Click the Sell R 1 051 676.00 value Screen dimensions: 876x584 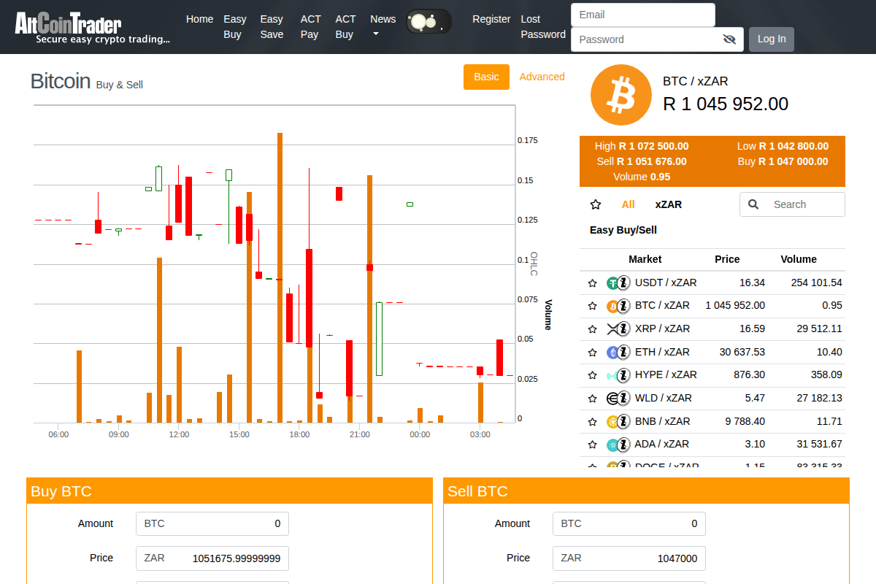642,161
